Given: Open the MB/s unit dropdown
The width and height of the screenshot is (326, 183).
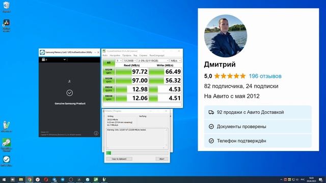Looking at the screenshot, I should [x=176, y=60].
